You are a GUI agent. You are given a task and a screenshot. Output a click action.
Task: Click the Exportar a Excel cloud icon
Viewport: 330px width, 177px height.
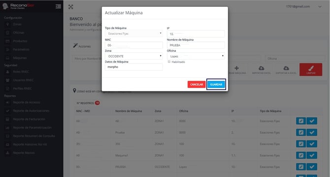(286, 68)
